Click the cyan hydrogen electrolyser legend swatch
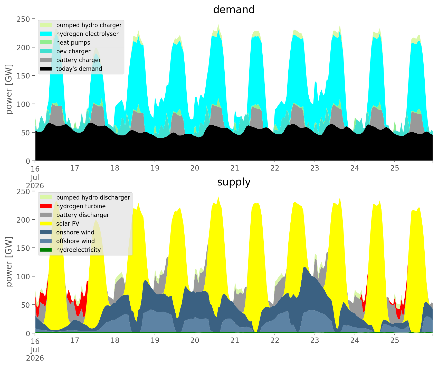438x367 pixels. tap(46, 34)
